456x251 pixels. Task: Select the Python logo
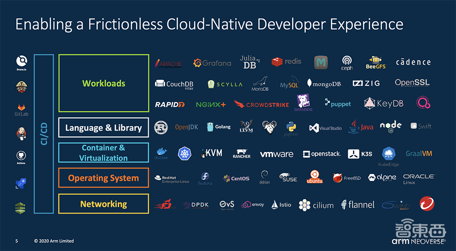click(x=291, y=128)
